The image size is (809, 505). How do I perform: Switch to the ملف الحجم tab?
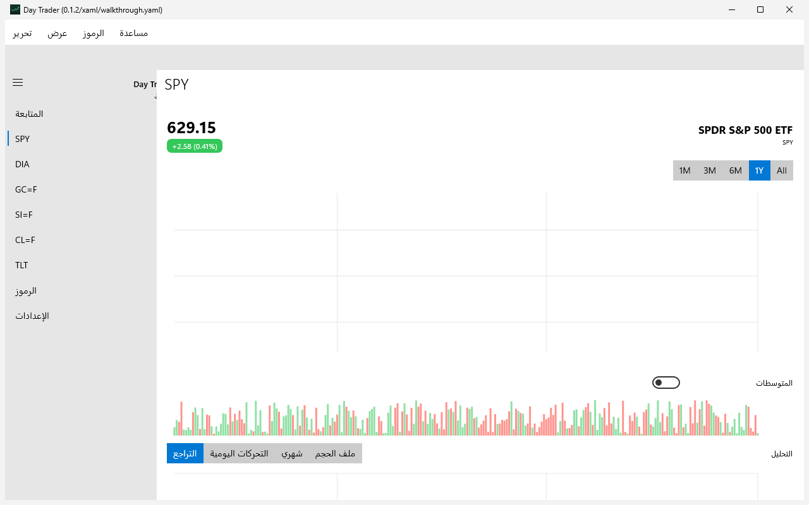(336, 453)
